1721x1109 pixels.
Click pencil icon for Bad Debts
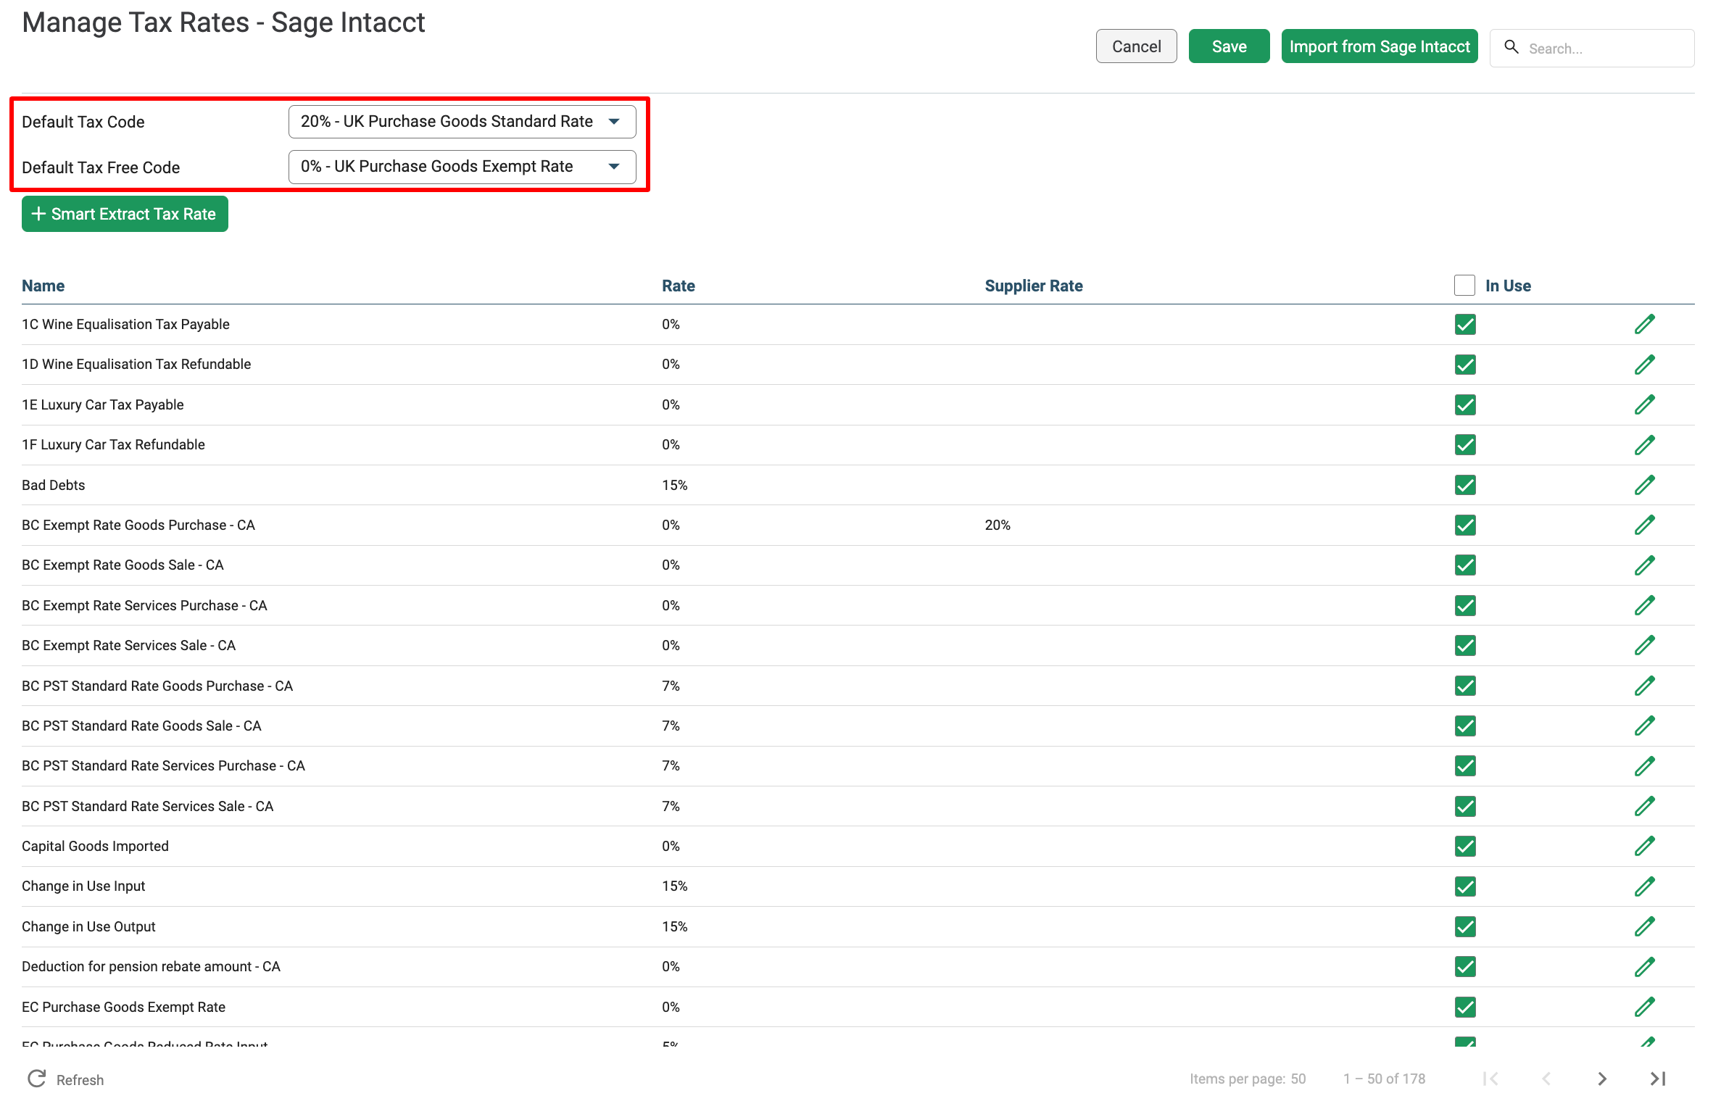[x=1644, y=485]
